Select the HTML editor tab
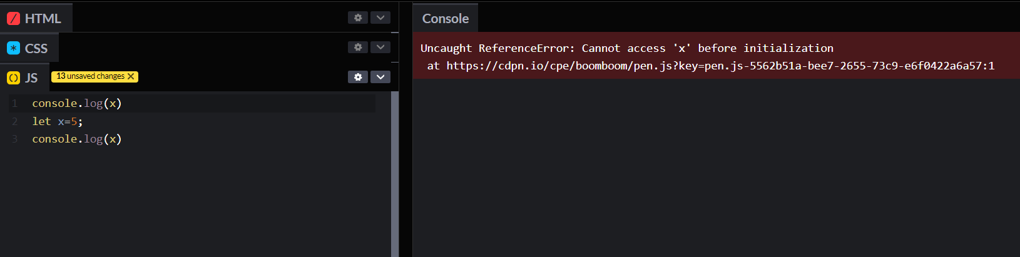 click(42, 19)
